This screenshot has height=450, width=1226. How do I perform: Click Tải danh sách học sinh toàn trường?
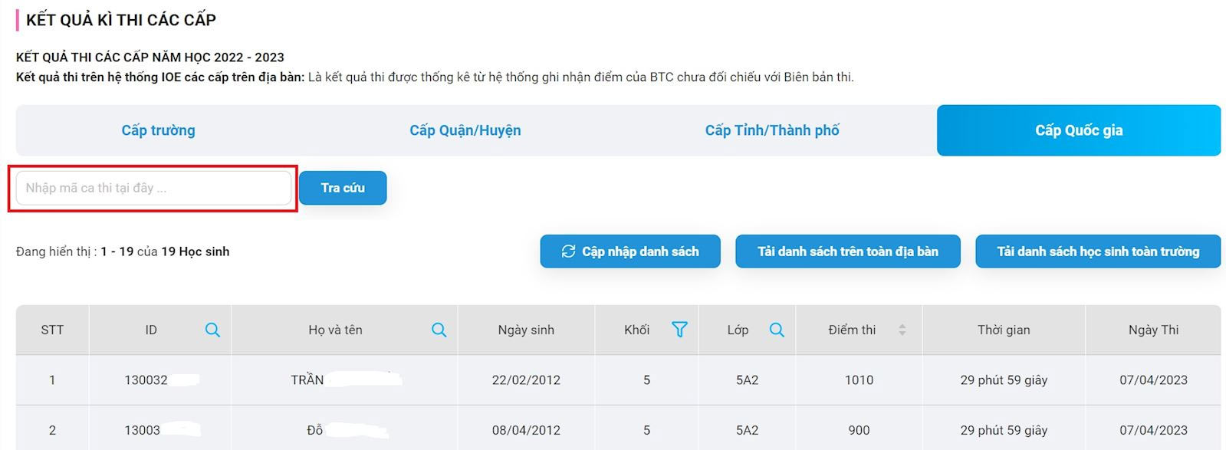pos(1098,251)
